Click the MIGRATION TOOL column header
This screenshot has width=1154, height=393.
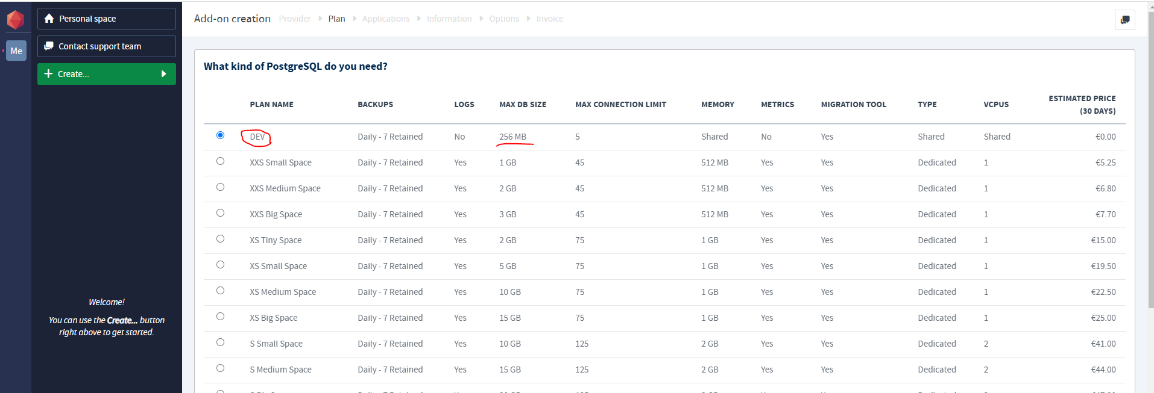[853, 104]
